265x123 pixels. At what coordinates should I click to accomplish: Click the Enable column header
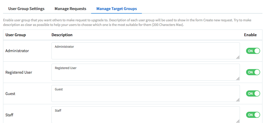pos(250,35)
